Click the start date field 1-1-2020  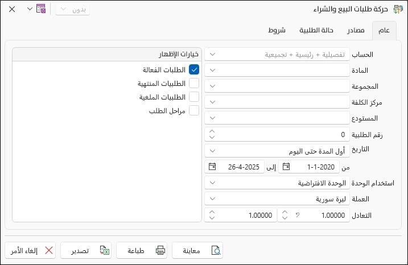[309, 167]
